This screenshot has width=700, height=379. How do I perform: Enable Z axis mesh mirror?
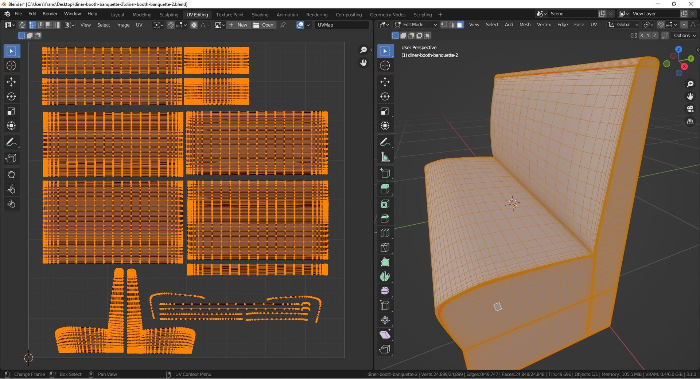point(655,35)
